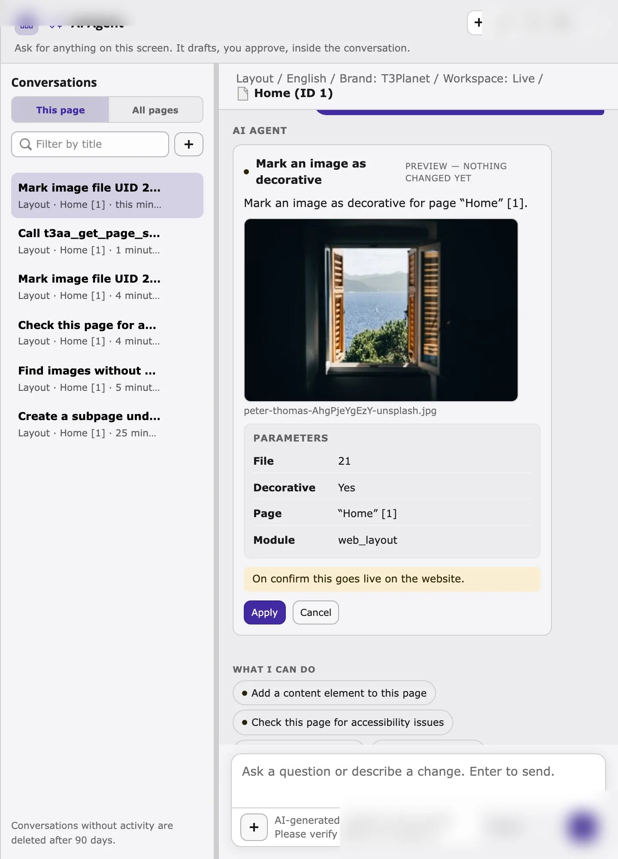Click the 90 days deletion notice text
618x859 pixels.
click(x=92, y=832)
